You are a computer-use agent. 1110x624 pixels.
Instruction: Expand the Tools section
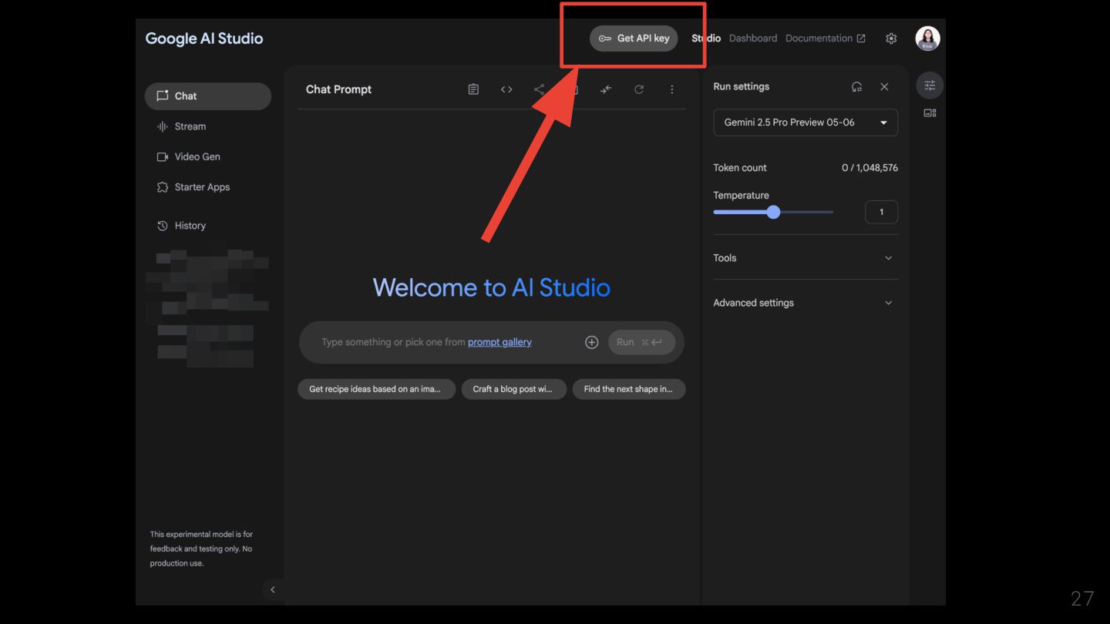coord(806,258)
